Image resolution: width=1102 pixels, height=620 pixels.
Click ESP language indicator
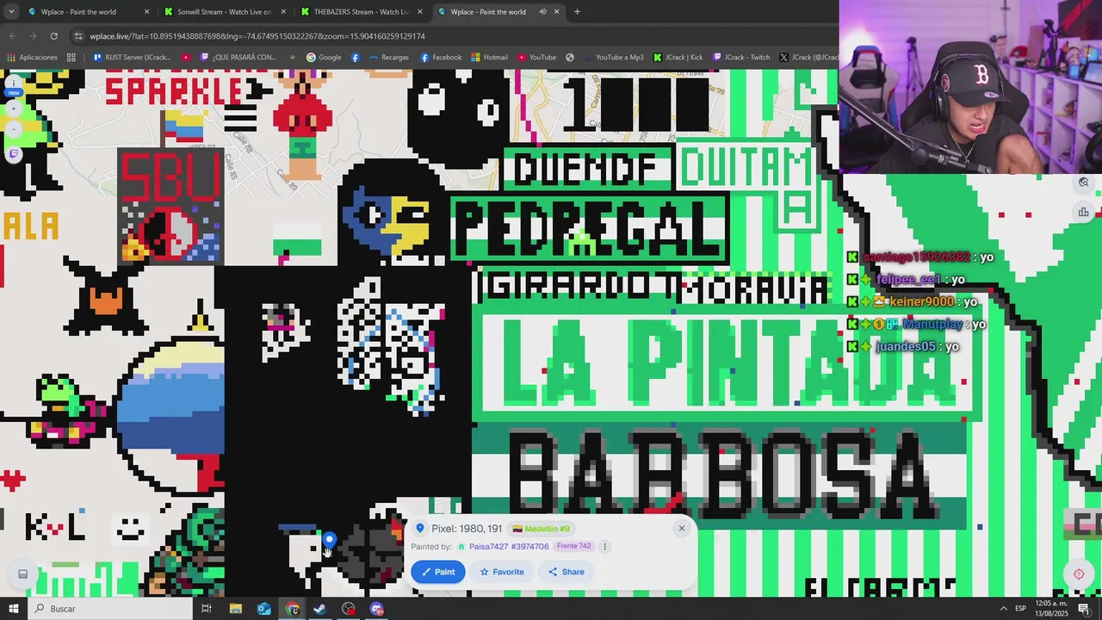(x=1020, y=609)
